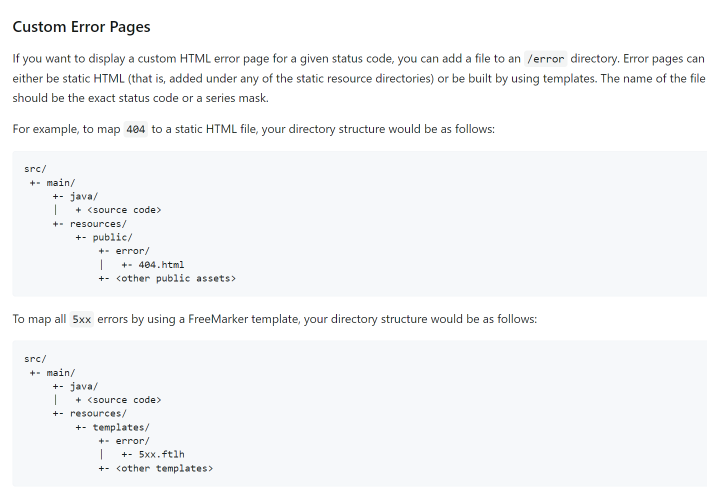
Task: Click the 5xx inline code snippet
Action: pyautogui.click(x=81, y=319)
